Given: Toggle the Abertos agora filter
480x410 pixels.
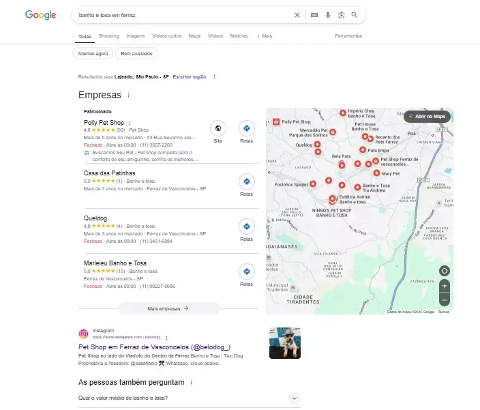Looking at the screenshot, I should coord(92,53).
